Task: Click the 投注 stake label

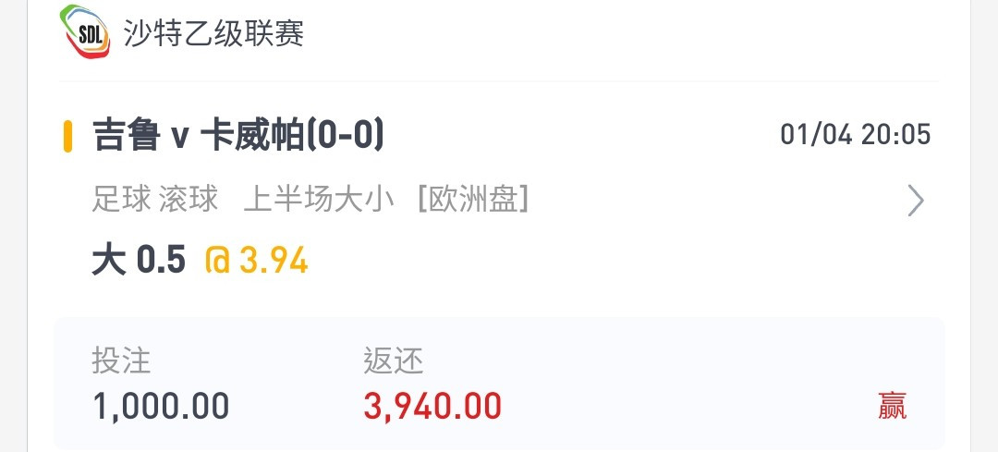Action: [121, 360]
